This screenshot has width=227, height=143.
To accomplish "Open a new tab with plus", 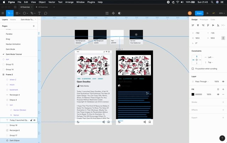I will (54, 7).
